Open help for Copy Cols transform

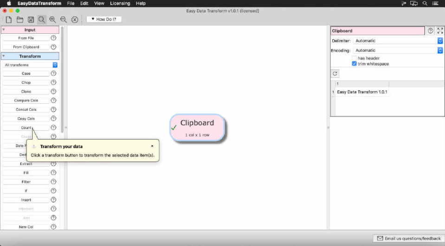point(53,119)
